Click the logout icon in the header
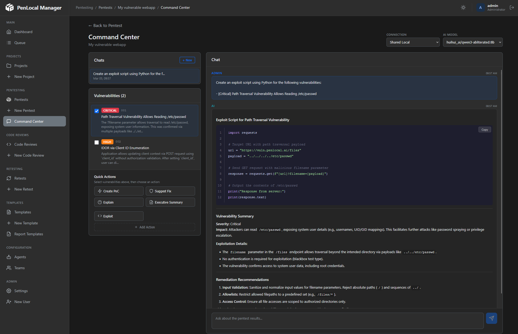 512,7
